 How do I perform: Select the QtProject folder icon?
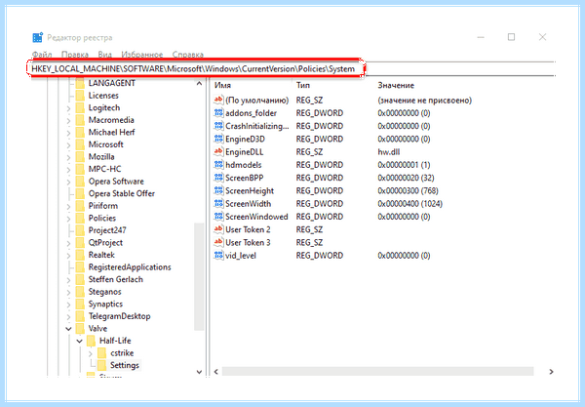click(80, 243)
